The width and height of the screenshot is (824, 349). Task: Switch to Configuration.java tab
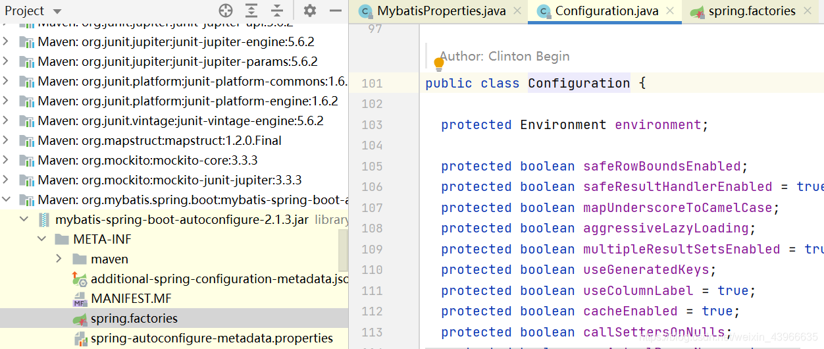pyautogui.click(x=605, y=11)
